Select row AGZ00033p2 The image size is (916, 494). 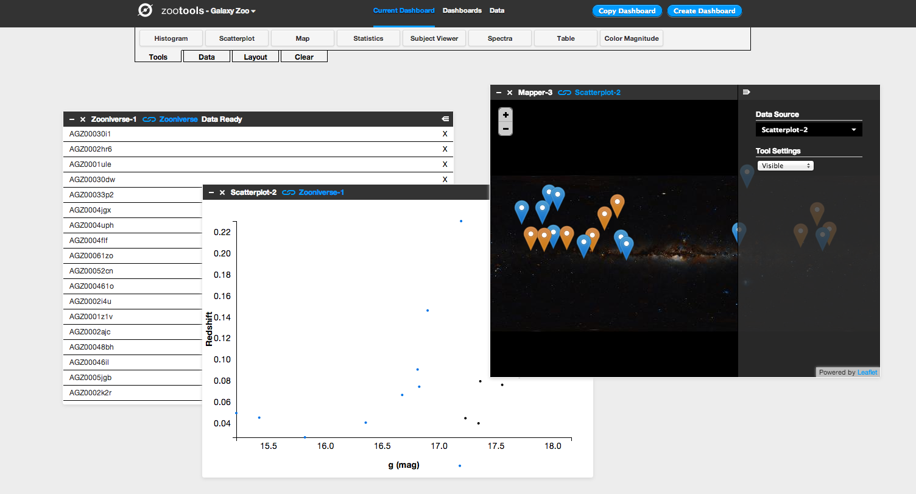click(133, 195)
